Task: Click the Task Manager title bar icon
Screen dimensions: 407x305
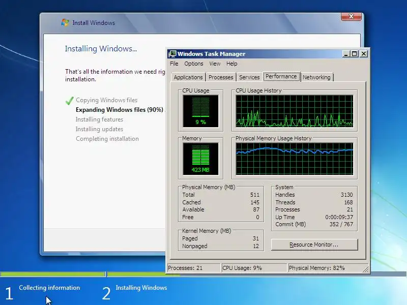Action: pos(172,54)
